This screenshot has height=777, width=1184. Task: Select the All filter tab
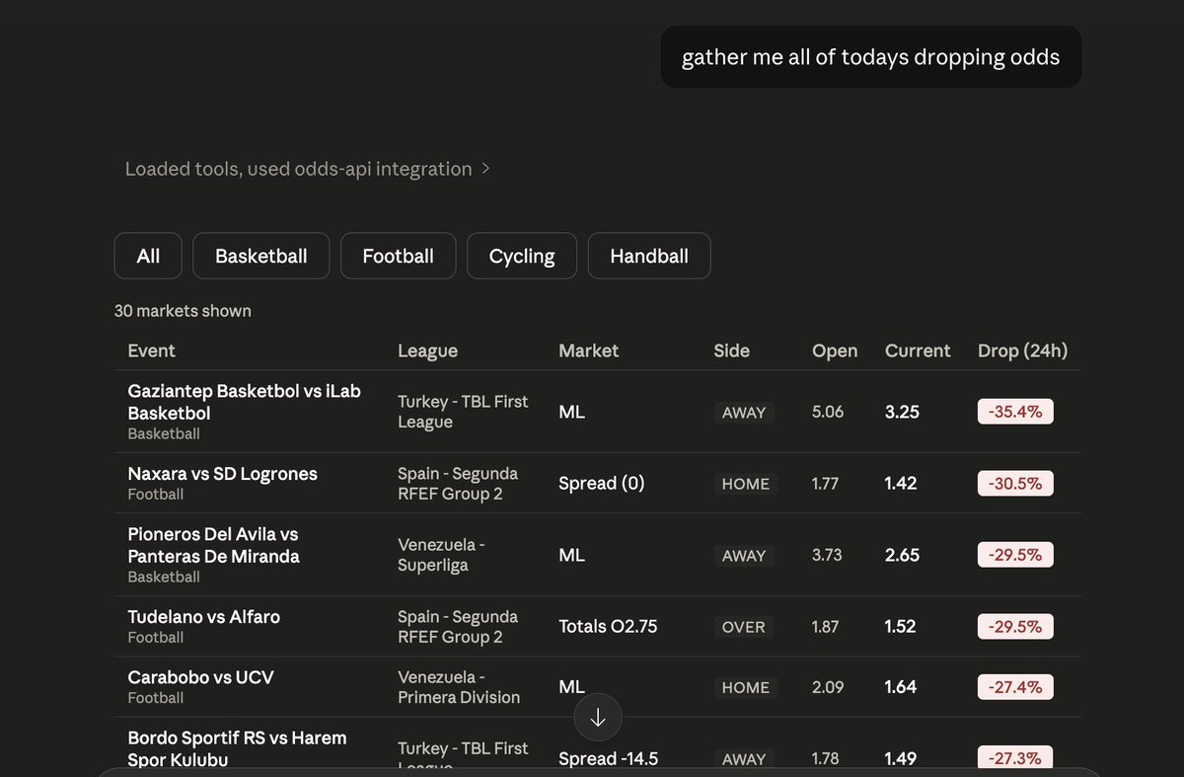click(x=148, y=256)
